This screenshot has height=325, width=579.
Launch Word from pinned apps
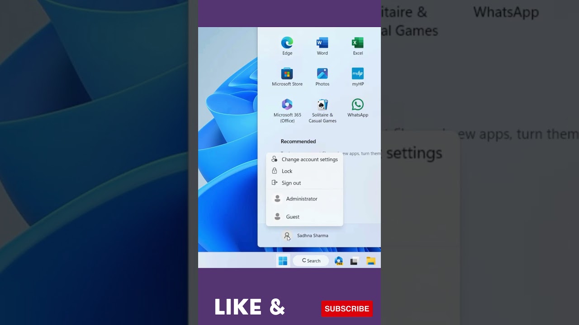click(322, 46)
